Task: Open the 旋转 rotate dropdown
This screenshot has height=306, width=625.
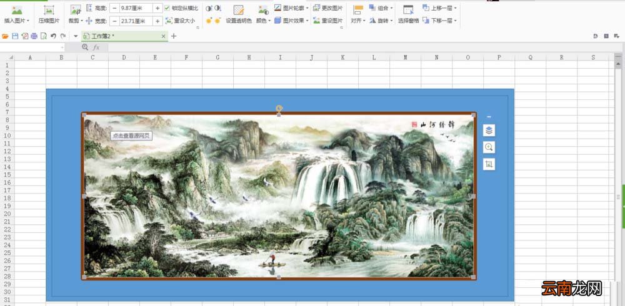Action: (x=381, y=21)
